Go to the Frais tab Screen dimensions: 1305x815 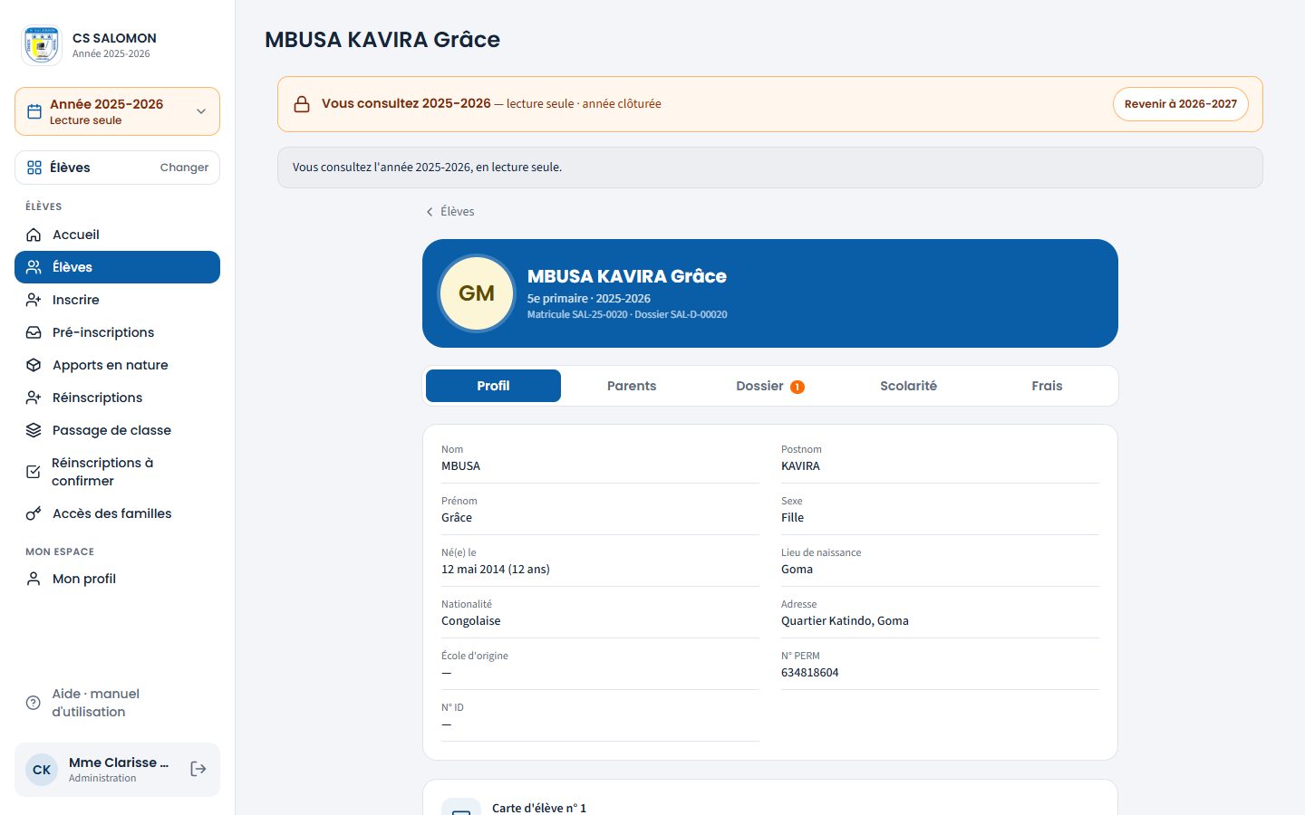tap(1047, 386)
